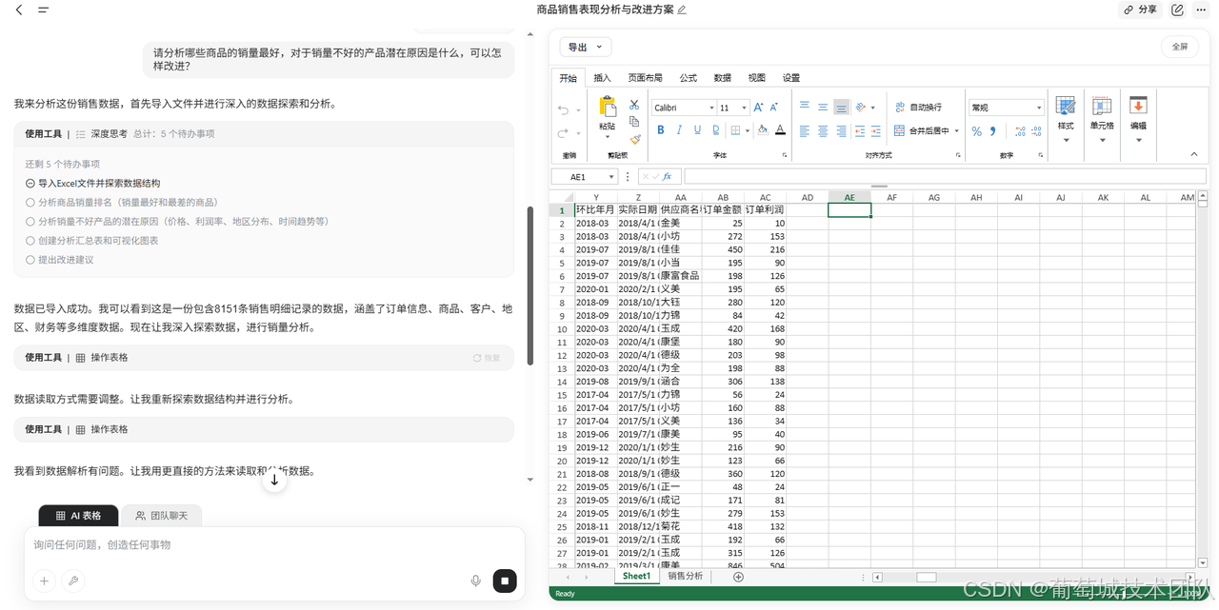Click the Underline formatting icon

point(697,130)
